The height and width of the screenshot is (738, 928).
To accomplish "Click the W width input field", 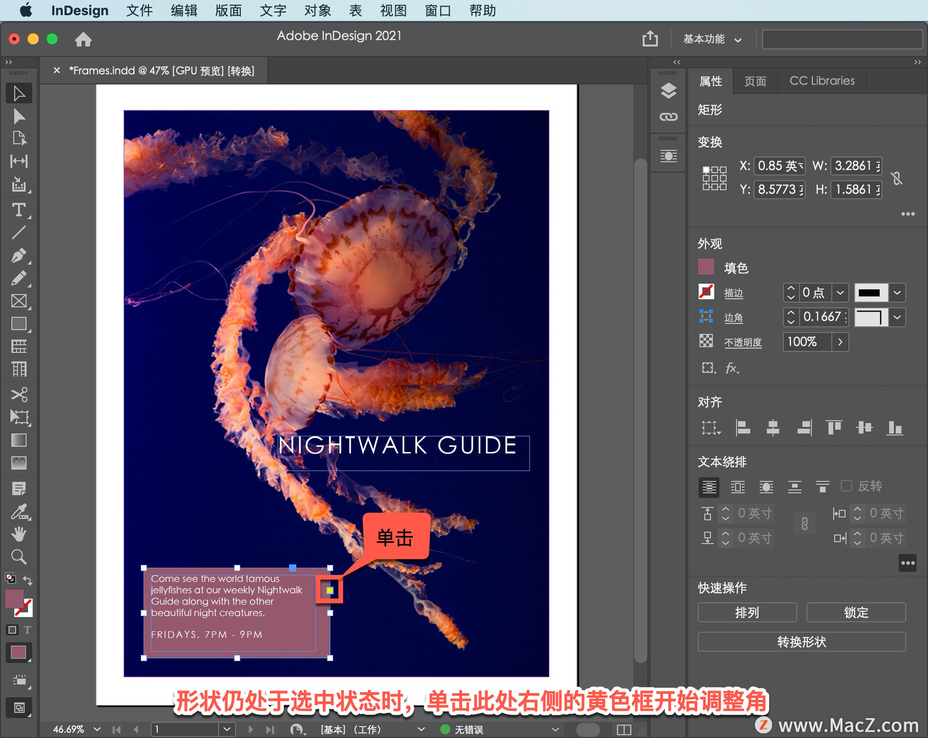I will 856,166.
